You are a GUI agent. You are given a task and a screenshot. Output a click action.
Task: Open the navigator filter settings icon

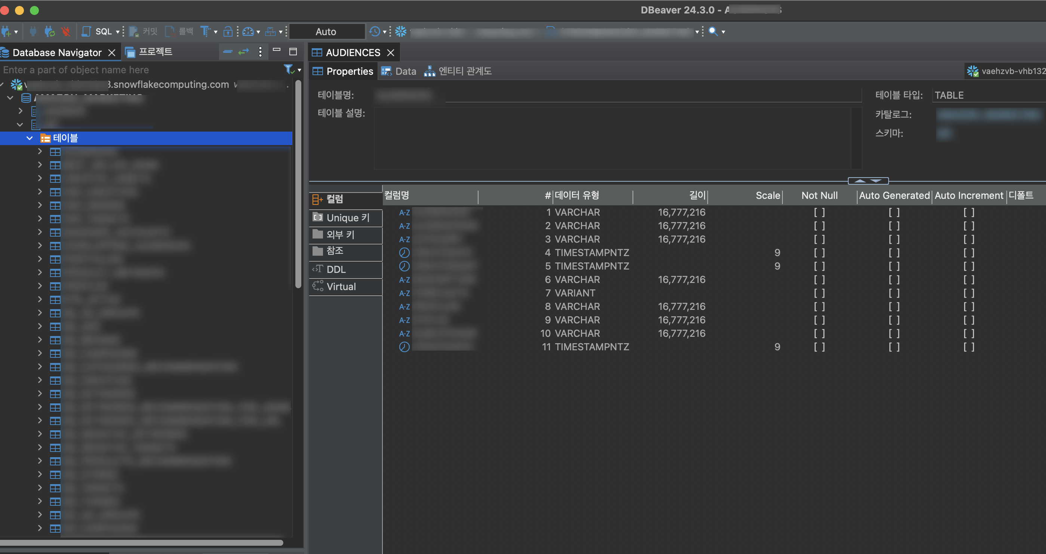point(289,70)
